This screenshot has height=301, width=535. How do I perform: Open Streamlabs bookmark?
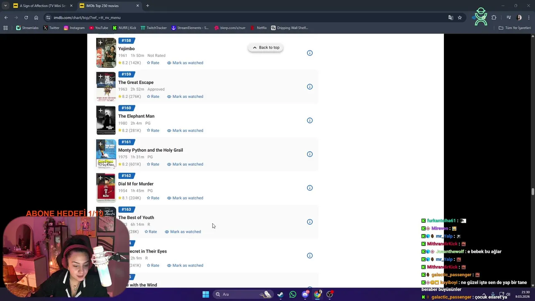pyautogui.click(x=27, y=28)
